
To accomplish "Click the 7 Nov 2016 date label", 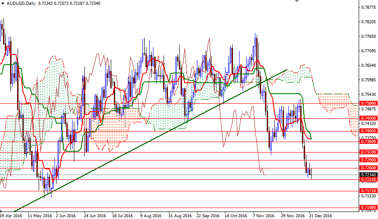I will point(263,215).
